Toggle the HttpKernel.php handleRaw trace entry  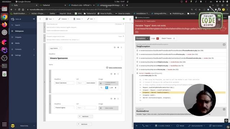click(137, 66)
